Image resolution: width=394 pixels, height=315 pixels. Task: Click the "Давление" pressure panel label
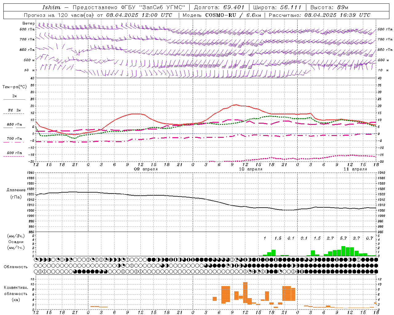click(16, 190)
